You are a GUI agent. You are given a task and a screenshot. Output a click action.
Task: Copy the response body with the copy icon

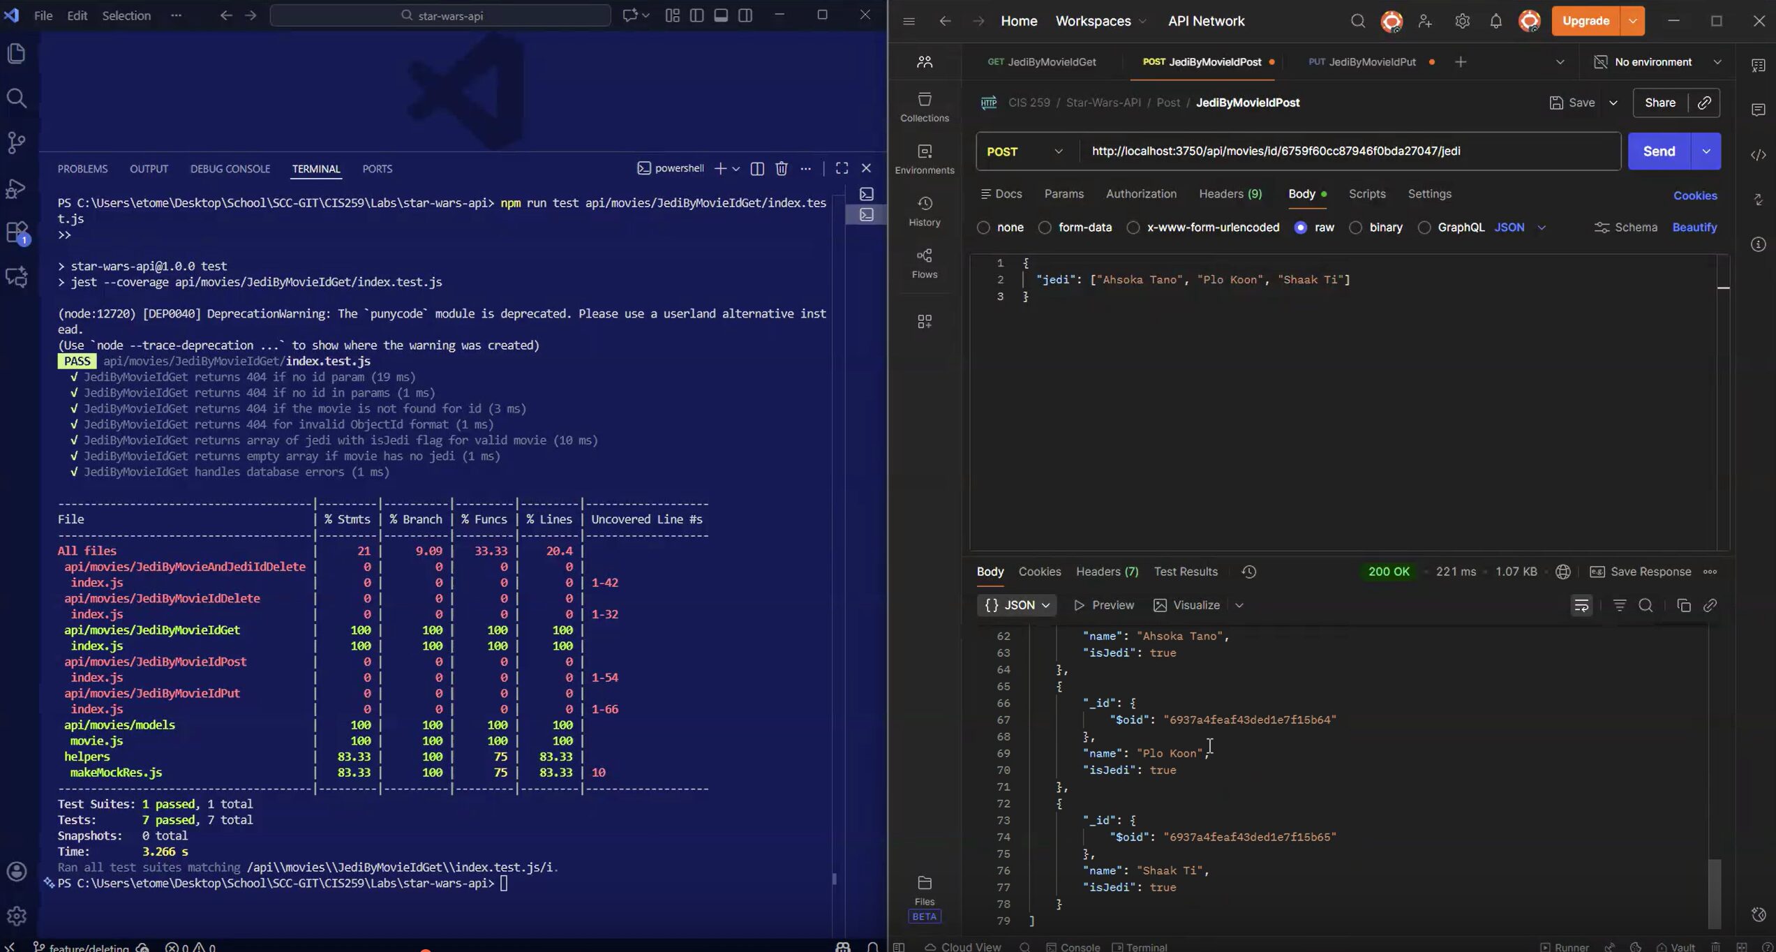point(1683,605)
